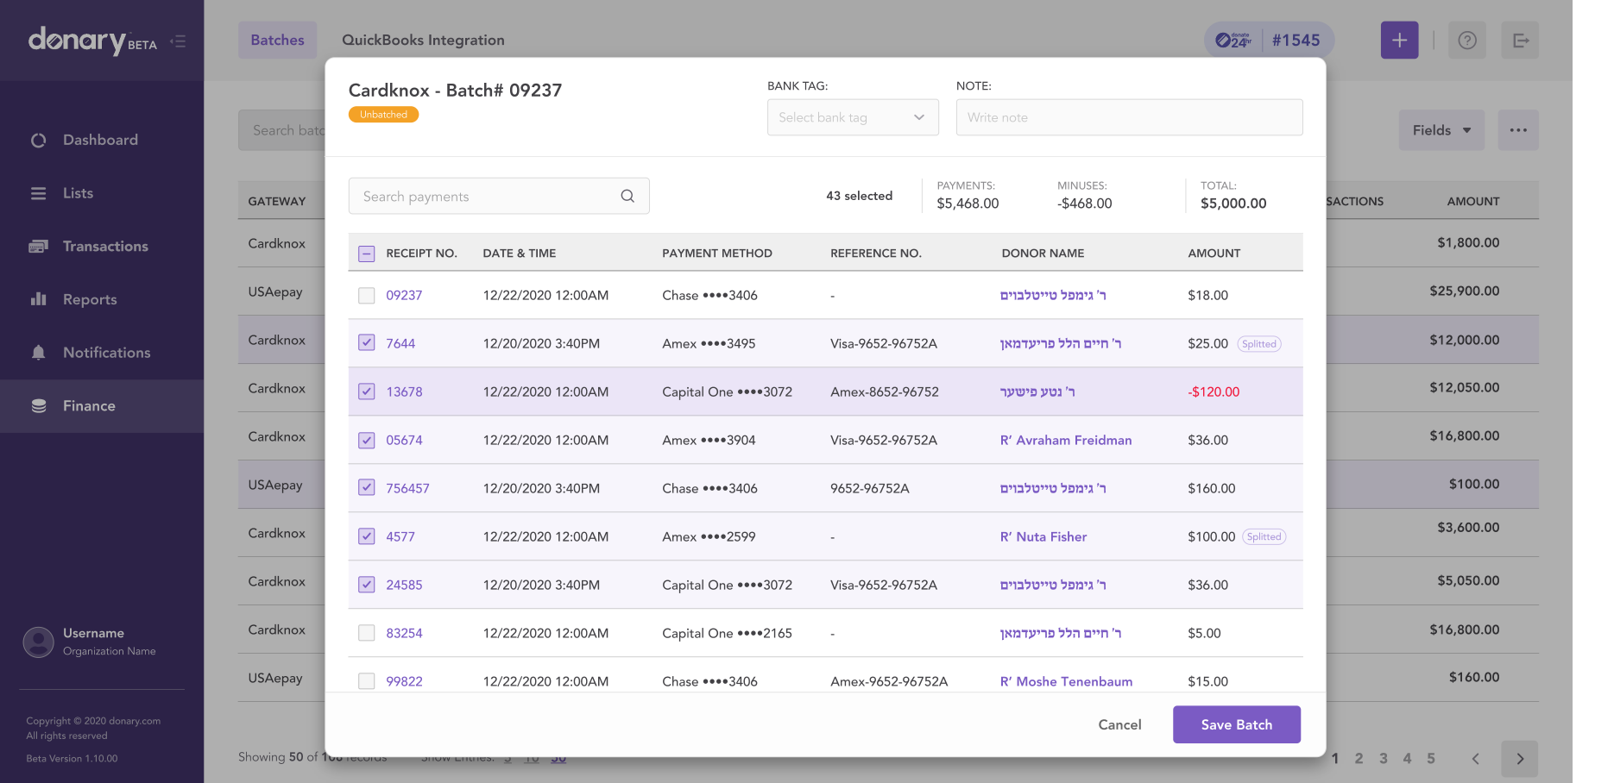Go to page 4 of batches
Viewport: 1614px width, 783px height.
[x=1407, y=759]
